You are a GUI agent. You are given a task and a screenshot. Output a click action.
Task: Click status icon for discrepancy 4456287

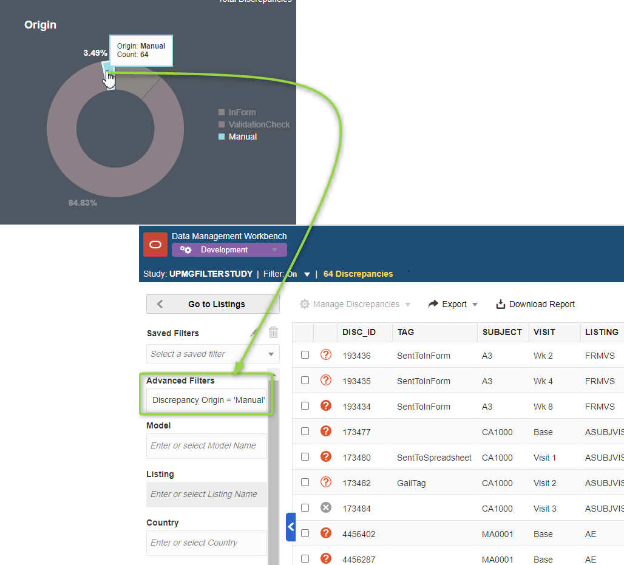point(326,558)
